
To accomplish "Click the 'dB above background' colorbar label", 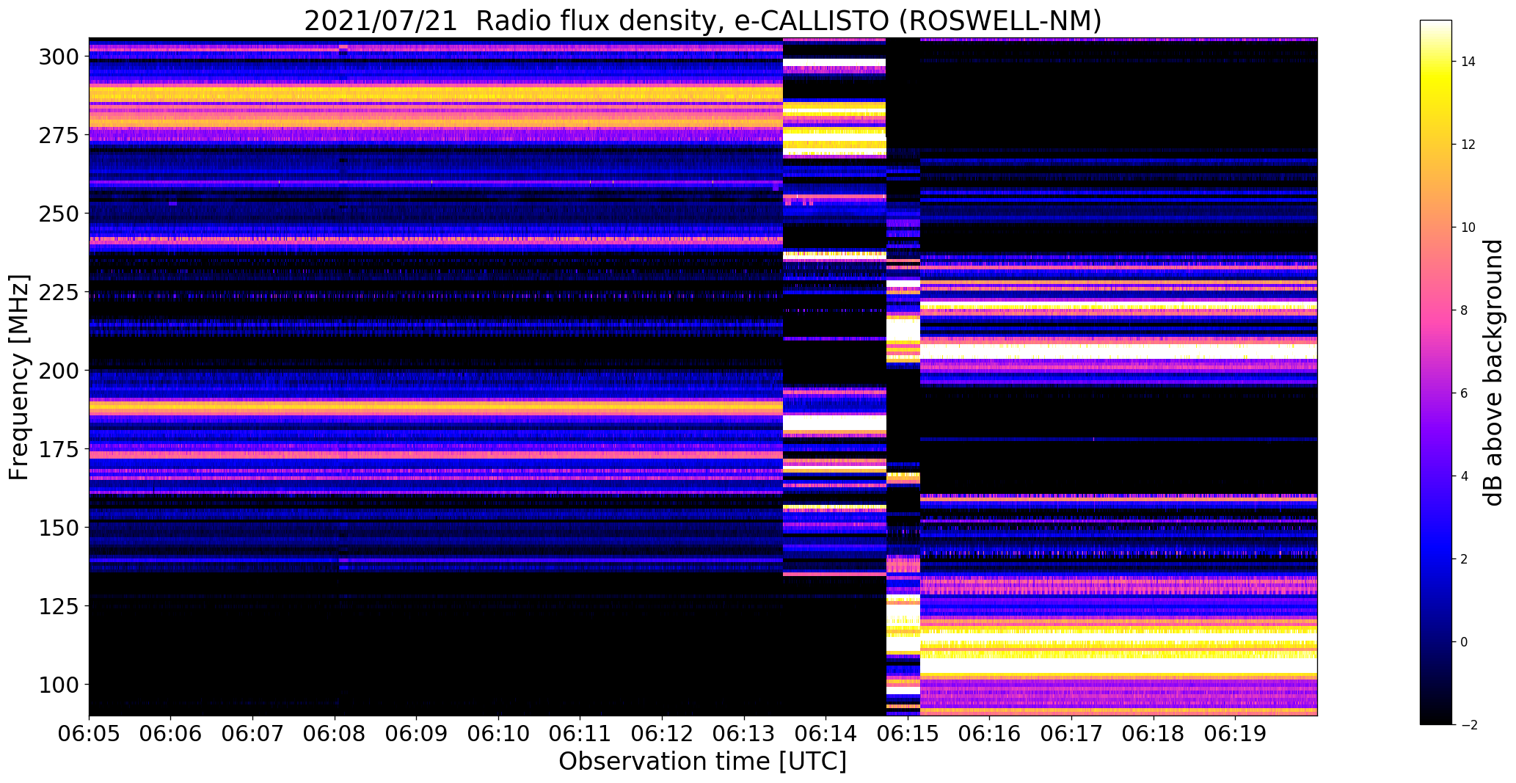I will (1493, 373).
